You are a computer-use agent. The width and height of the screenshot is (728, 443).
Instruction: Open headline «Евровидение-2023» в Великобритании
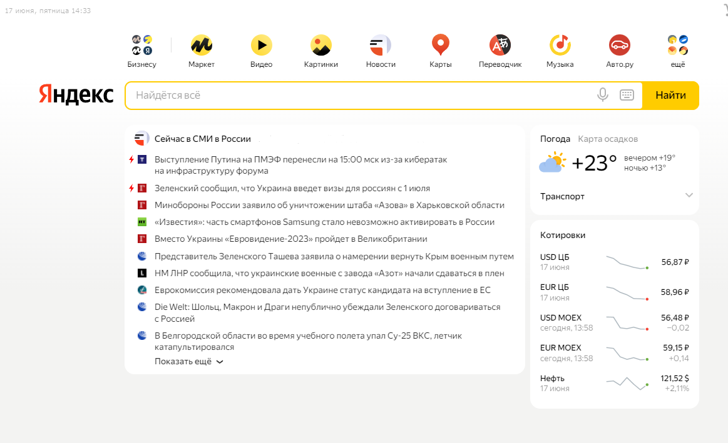click(x=290, y=239)
